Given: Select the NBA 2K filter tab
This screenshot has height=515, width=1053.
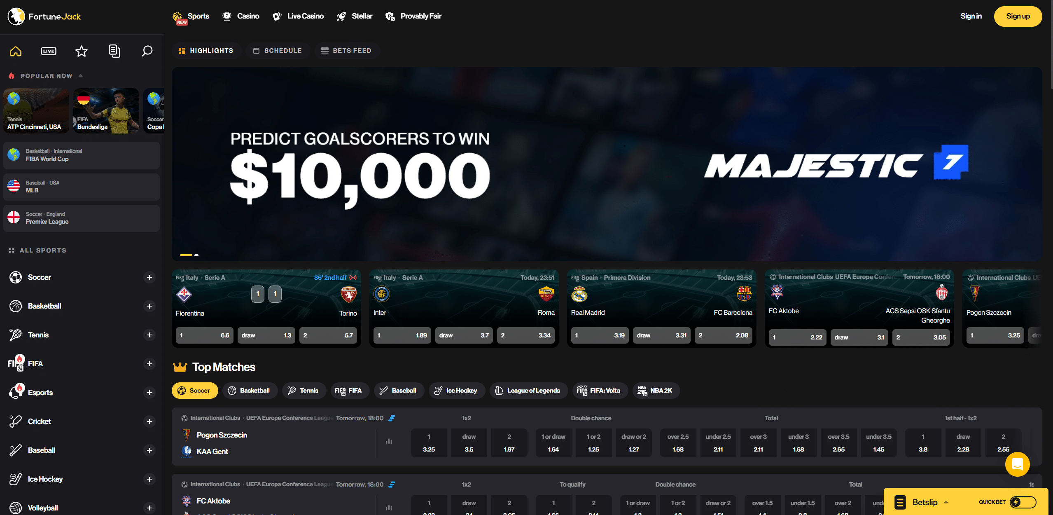Looking at the screenshot, I should tap(656, 391).
